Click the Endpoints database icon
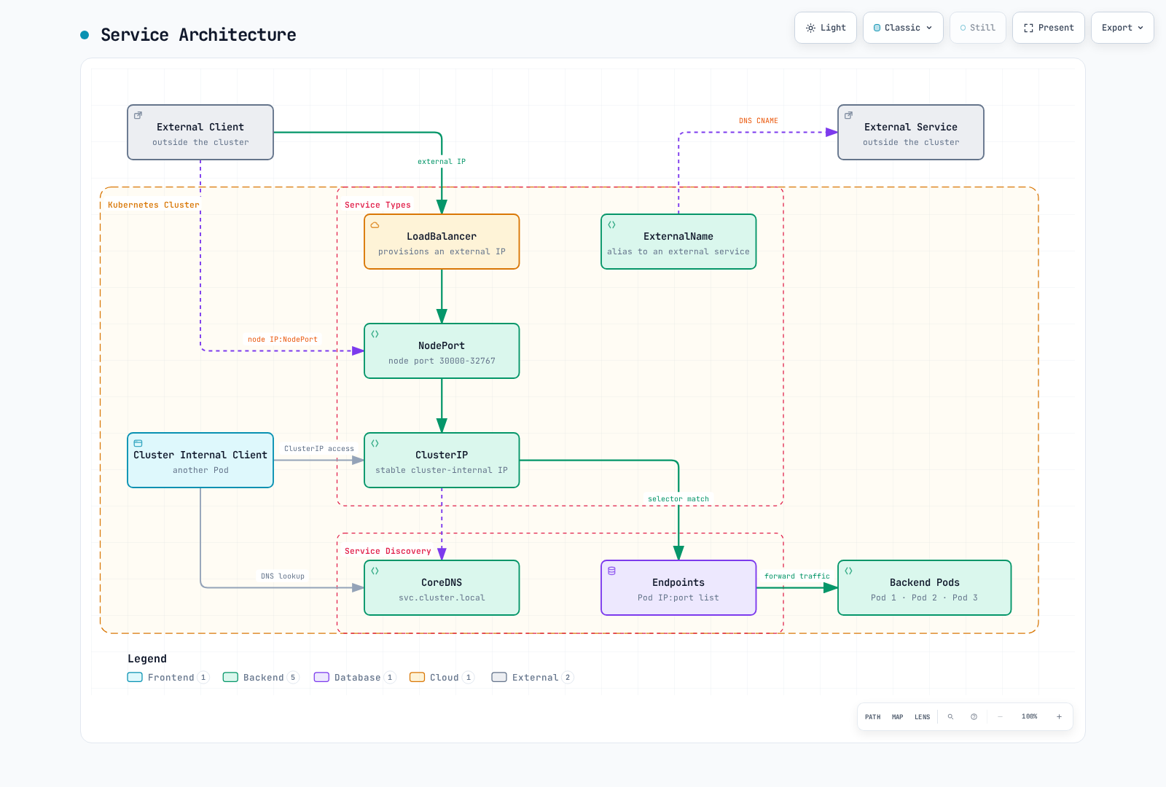The width and height of the screenshot is (1166, 787). [611, 571]
